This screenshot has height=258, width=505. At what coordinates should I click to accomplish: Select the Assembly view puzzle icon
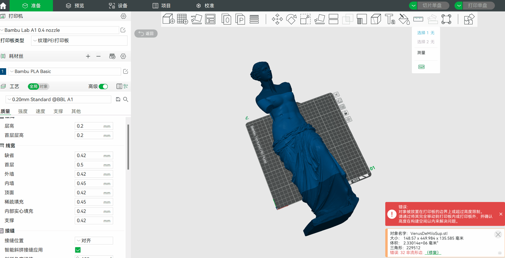pyautogui.click(x=469, y=19)
